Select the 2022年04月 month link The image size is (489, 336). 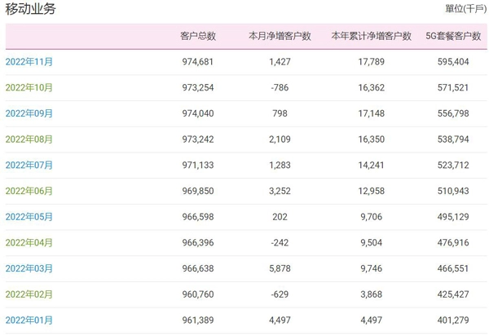[x=29, y=243]
